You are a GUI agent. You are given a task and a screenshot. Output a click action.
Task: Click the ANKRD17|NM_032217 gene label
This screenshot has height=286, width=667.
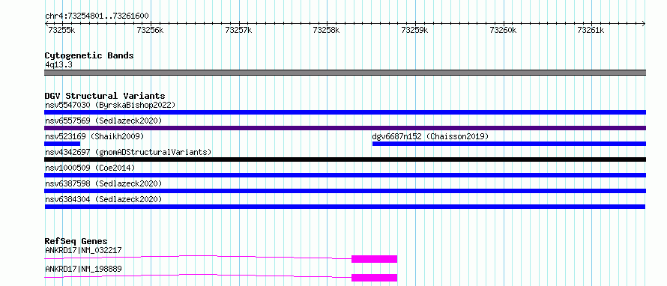(83, 250)
